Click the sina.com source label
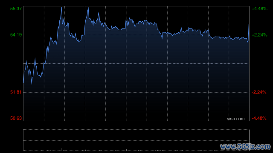This screenshot has height=153, width=273. click(235, 119)
